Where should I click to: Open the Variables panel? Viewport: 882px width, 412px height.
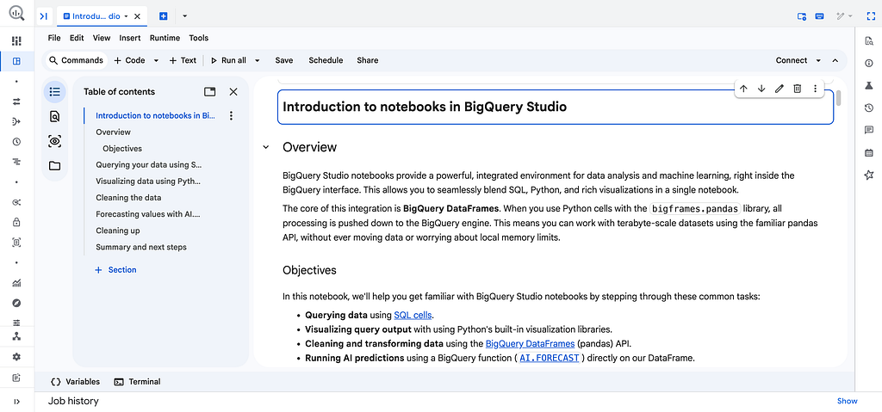[75, 382]
